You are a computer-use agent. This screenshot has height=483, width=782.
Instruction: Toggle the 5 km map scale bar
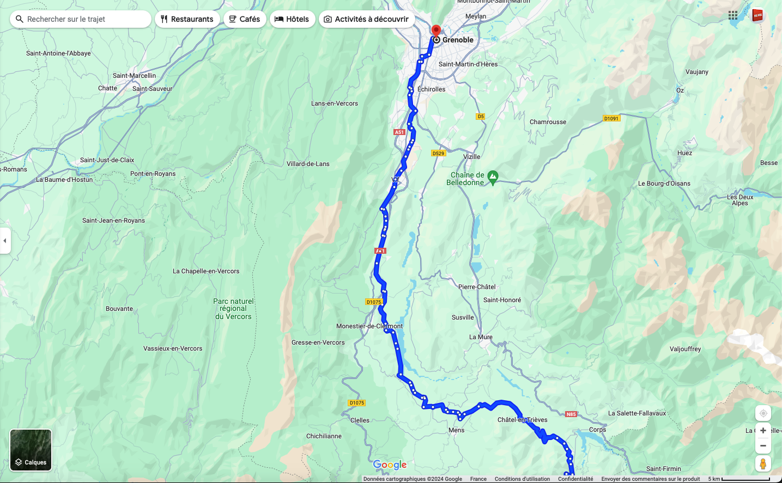click(739, 479)
